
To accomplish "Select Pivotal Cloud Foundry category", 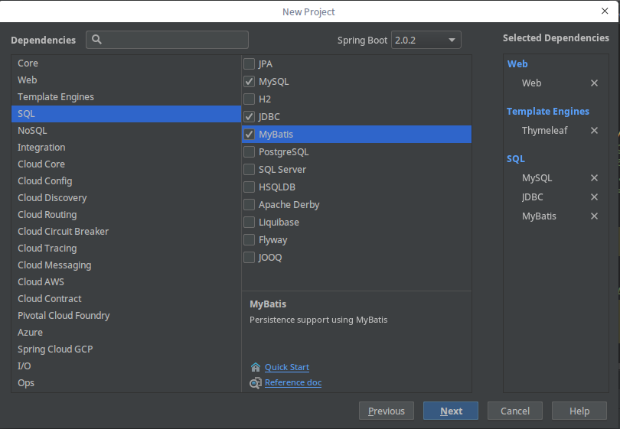I will pyautogui.click(x=126, y=316).
